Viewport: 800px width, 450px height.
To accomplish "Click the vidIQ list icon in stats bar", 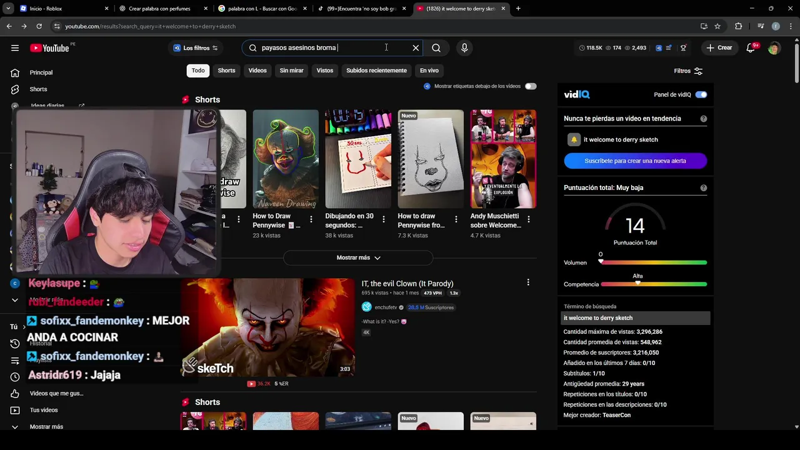I will pyautogui.click(x=669, y=48).
